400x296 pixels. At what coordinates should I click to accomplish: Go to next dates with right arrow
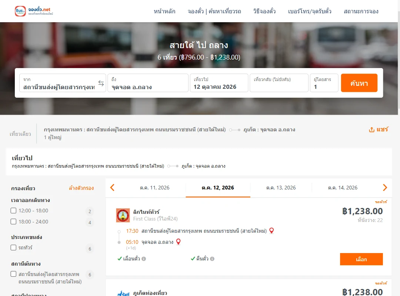(385, 188)
